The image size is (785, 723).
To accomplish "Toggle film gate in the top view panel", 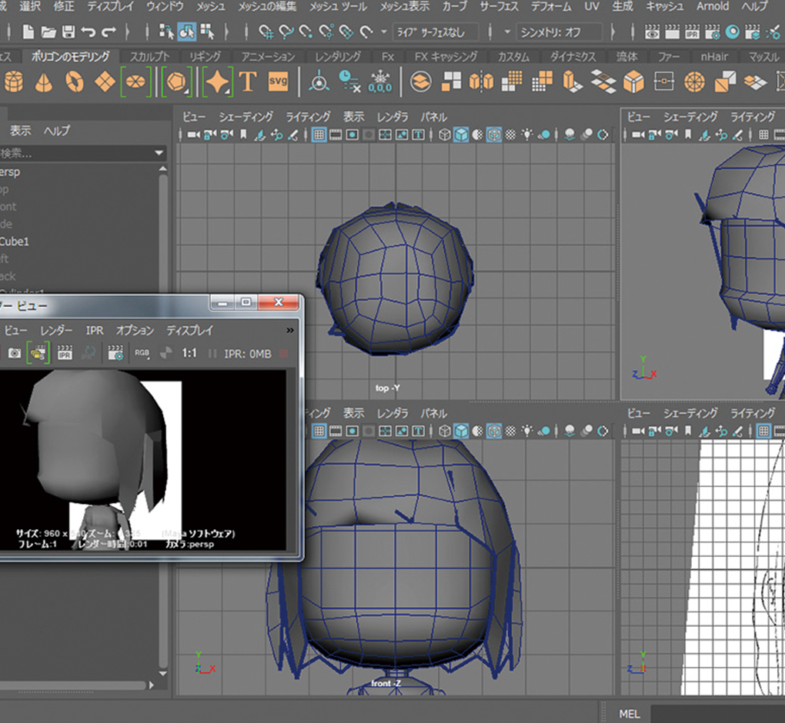I will point(336,135).
